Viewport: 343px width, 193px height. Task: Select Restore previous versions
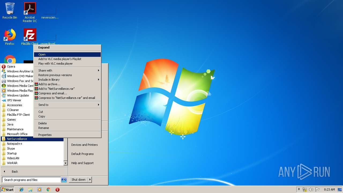pyautogui.click(x=67, y=75)
